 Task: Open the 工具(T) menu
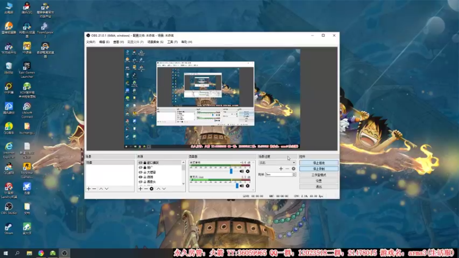click(x=173, y=42)
